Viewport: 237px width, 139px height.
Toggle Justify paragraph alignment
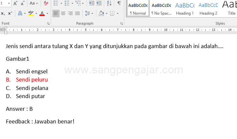point(77,14)
